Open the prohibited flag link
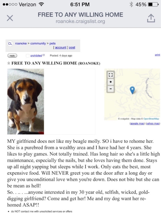 click(36, 56)
